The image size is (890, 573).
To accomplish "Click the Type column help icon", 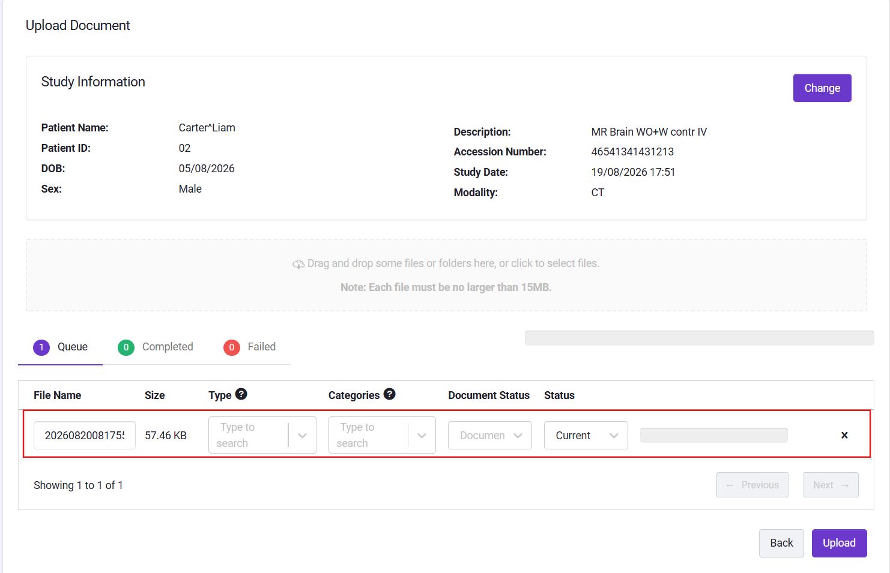I will (x=241, y=394).
